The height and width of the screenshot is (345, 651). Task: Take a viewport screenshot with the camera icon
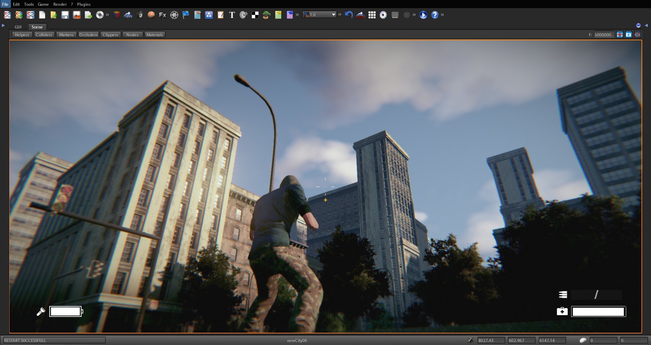pyautogui.click(x=629, y=34)
